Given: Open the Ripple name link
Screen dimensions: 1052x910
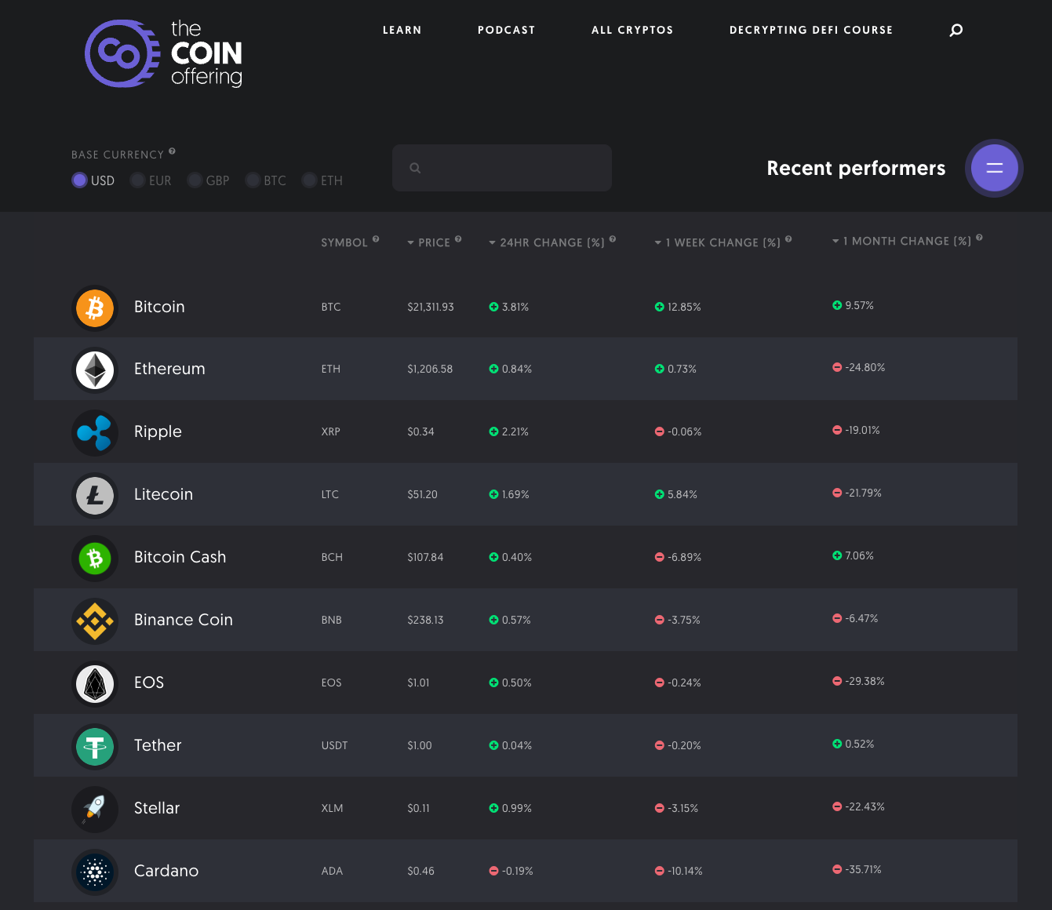Looking at the screenshot, I should (x=158, y=431).
